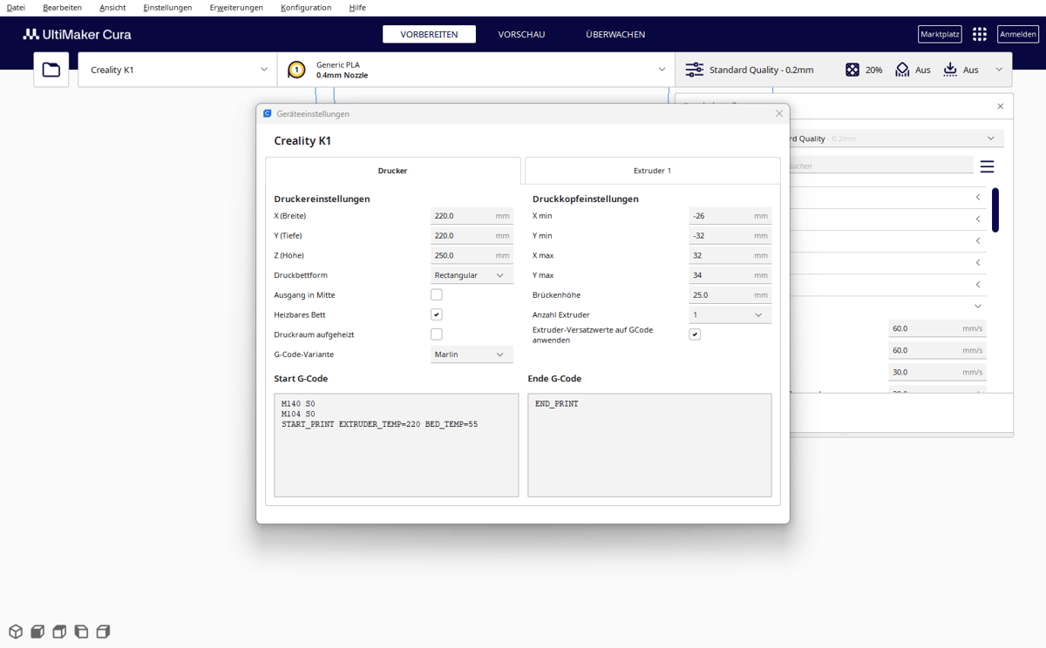Select the top view cube icon

click(59, 631)
